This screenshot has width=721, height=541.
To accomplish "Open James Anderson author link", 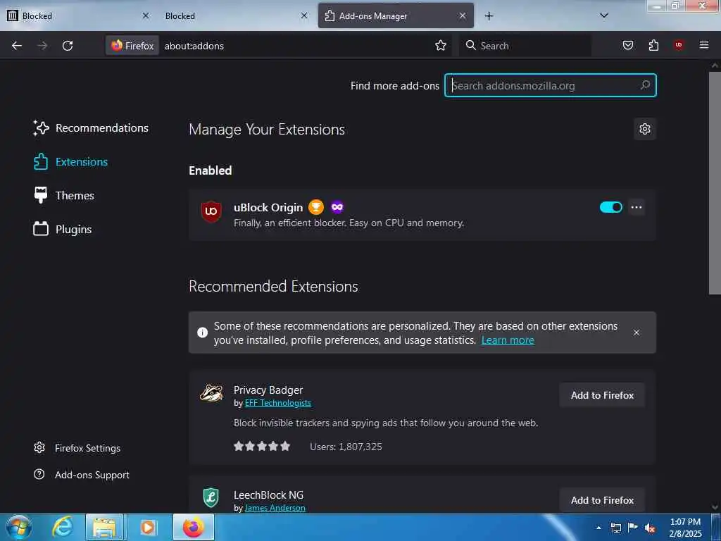I will tap(275, 508).
